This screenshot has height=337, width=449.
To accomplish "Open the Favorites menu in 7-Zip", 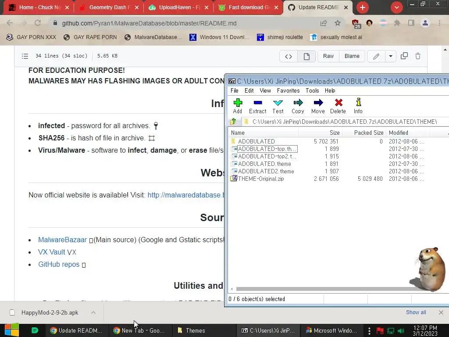I will pos(288,90).
